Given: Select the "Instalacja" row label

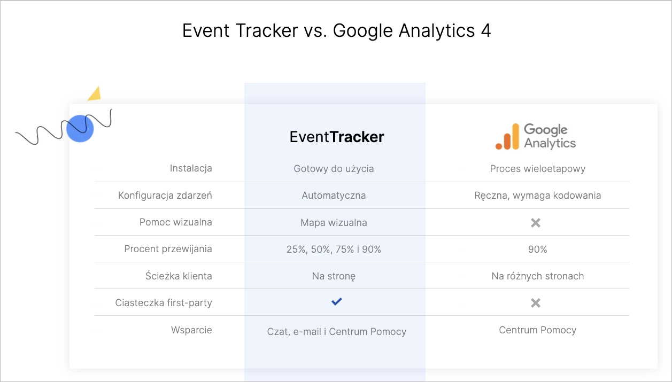Looking at the screenshot, I should point(191,168).
